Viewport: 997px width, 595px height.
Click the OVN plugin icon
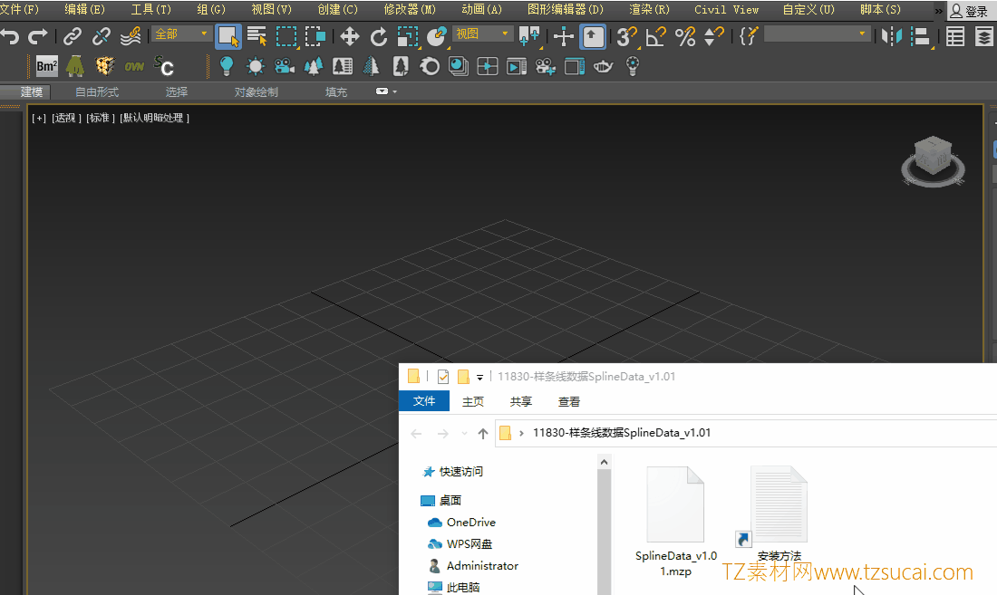tap(133, 66)
